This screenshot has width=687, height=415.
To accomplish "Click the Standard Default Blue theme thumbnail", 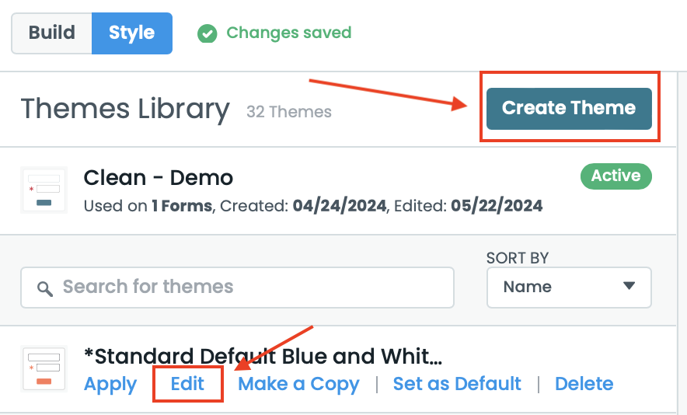I will 44,369.
